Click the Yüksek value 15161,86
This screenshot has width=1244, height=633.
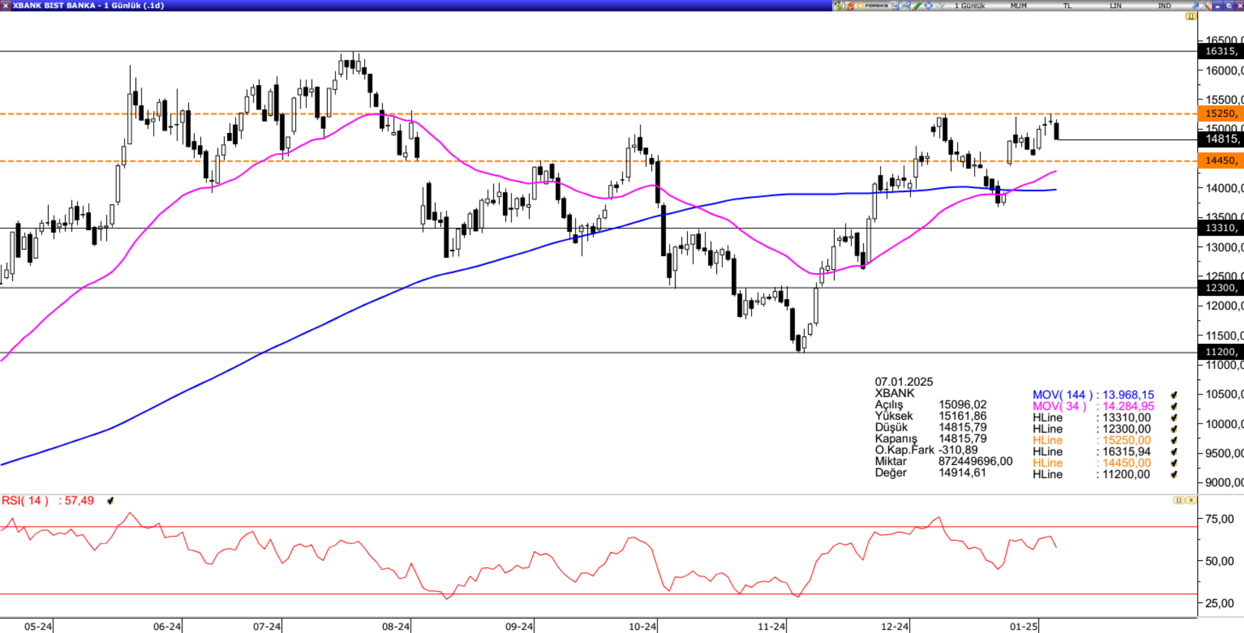(x=962, y=416)
